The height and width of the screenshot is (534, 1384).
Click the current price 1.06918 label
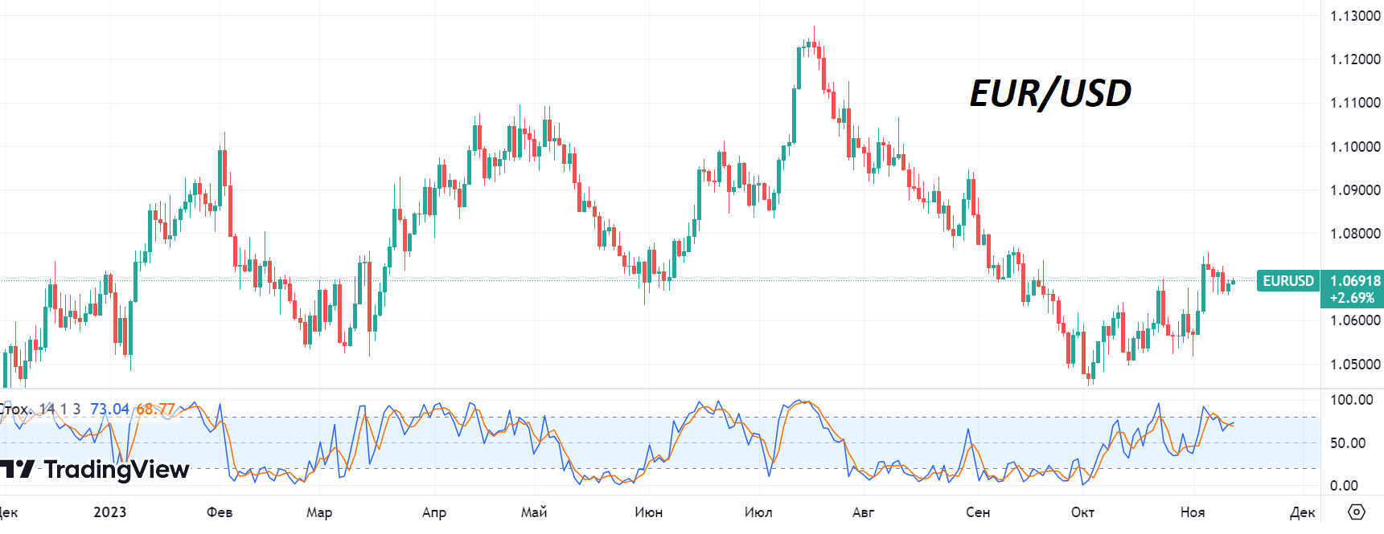(x=1354, y=281)
